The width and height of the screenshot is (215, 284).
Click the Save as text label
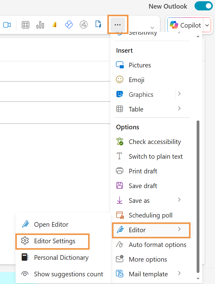(139, 200)
